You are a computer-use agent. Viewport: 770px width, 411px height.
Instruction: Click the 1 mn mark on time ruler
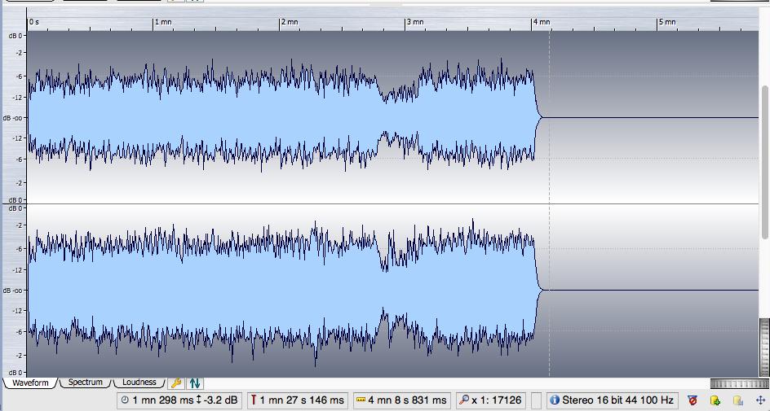pos(163,22)
